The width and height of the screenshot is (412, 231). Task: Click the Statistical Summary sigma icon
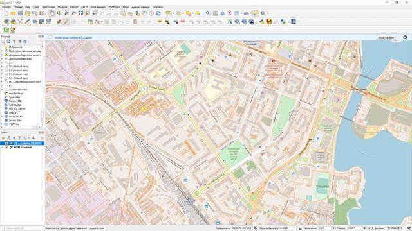pyautogui.click(x=229, y=13)
